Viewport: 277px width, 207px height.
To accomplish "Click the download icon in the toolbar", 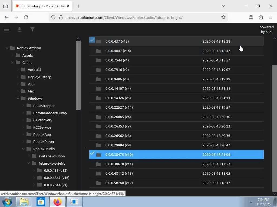I will point(19,29).
